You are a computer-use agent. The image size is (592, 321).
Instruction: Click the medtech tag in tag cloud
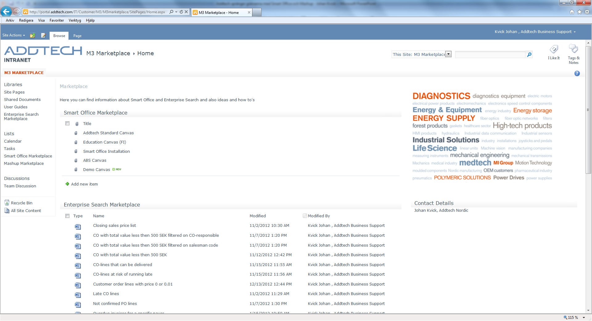tap(475, 163)
